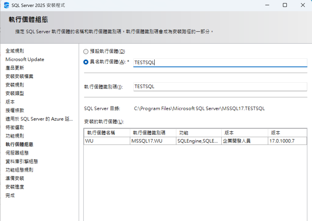This screenshot has height=221, width=312.
Task: Select the 安裝規則 step
Action: 15,85
